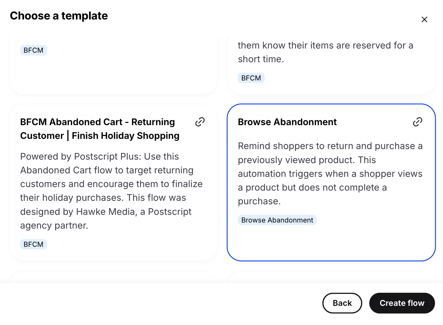The image size is (443, 325).
Task: Click the Create flow button
Action: point(402,303)
